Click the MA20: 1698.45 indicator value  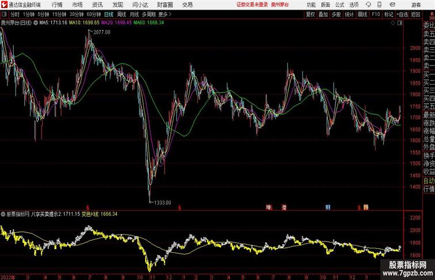point(116,23)
